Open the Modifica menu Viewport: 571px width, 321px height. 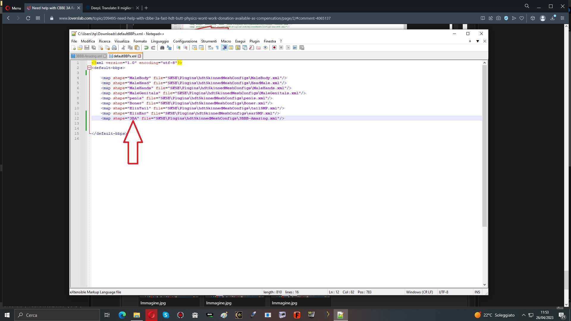pos(88,41)
